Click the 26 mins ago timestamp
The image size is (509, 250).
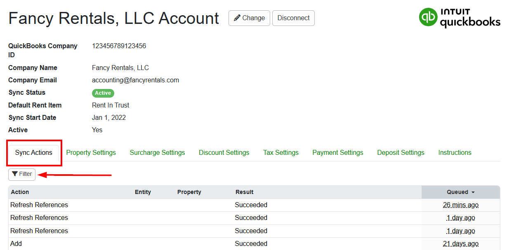tap(461, 205)
